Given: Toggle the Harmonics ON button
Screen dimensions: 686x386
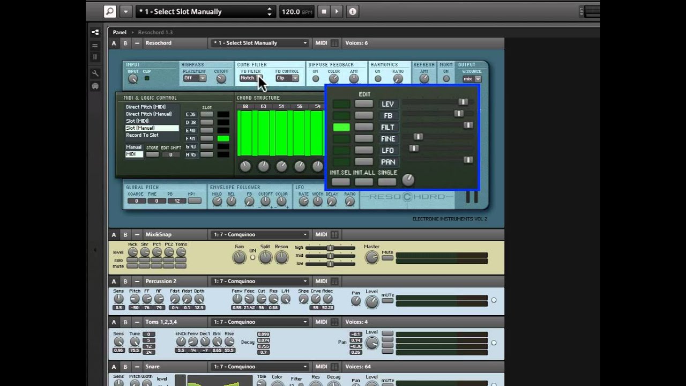Looking at the screenshot, I should [378, 79].
